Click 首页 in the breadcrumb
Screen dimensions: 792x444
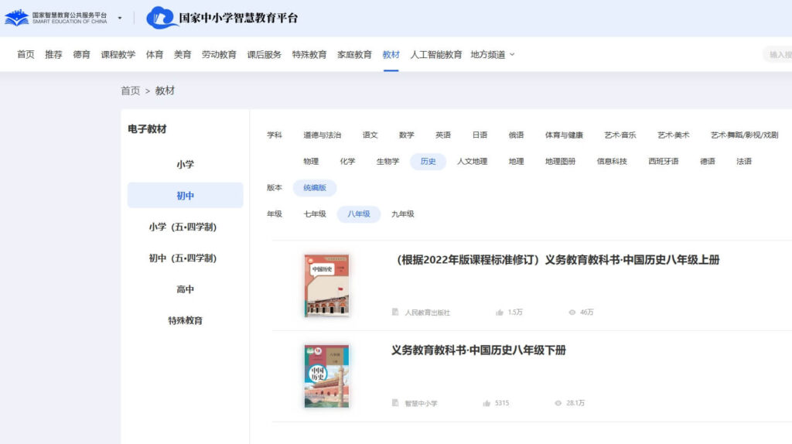(x=130, y=91)
